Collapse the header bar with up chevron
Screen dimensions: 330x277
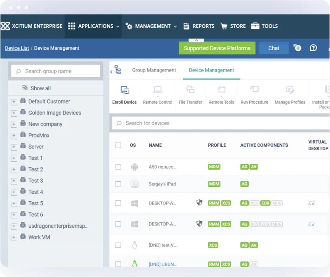[x=196, y=40]
